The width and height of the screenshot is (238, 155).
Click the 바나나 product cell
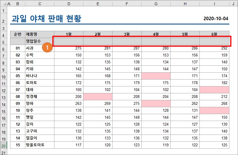pos(40,76)
